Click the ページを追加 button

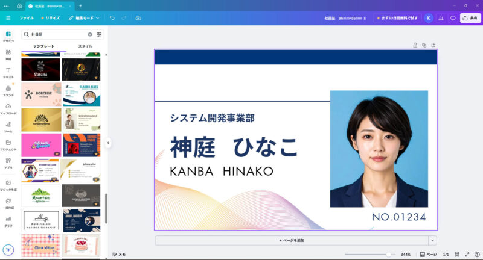click(x=292, y=240)
